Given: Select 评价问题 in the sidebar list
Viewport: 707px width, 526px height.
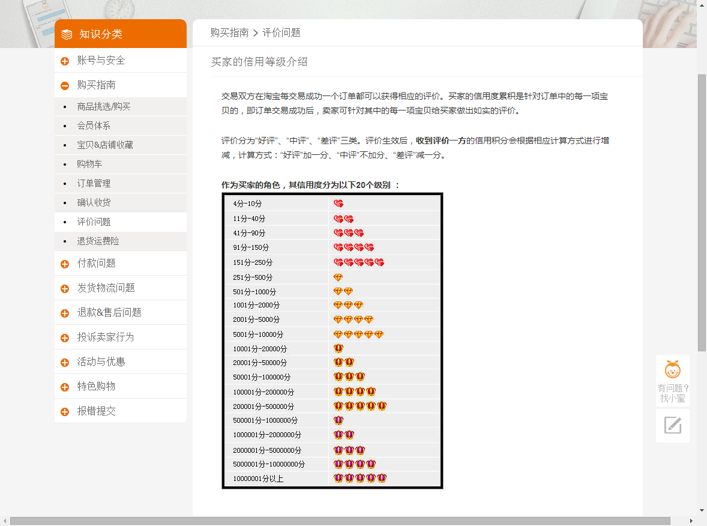Looking at the screenshot, I should coord(94,222).
